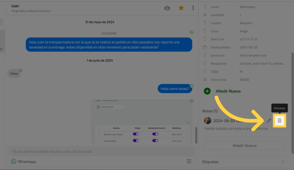Viewport: 294px width, 170px height.
Task: Click the Respuesta field's truncated value
Action: pyautogui.click(x=262, y=64)
